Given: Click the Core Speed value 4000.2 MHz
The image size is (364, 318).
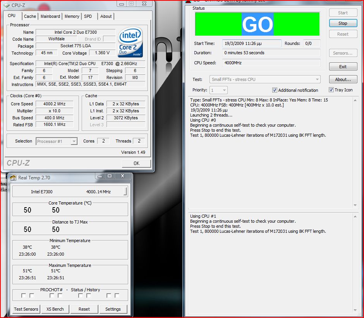Looking at the screenshot, I should 55,104.
